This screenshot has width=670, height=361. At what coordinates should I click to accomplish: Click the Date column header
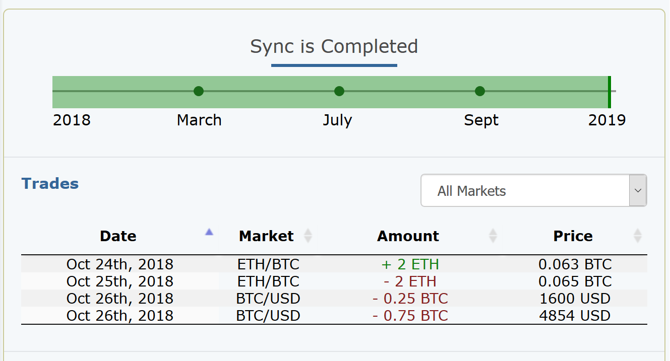[x=118, y=236]
